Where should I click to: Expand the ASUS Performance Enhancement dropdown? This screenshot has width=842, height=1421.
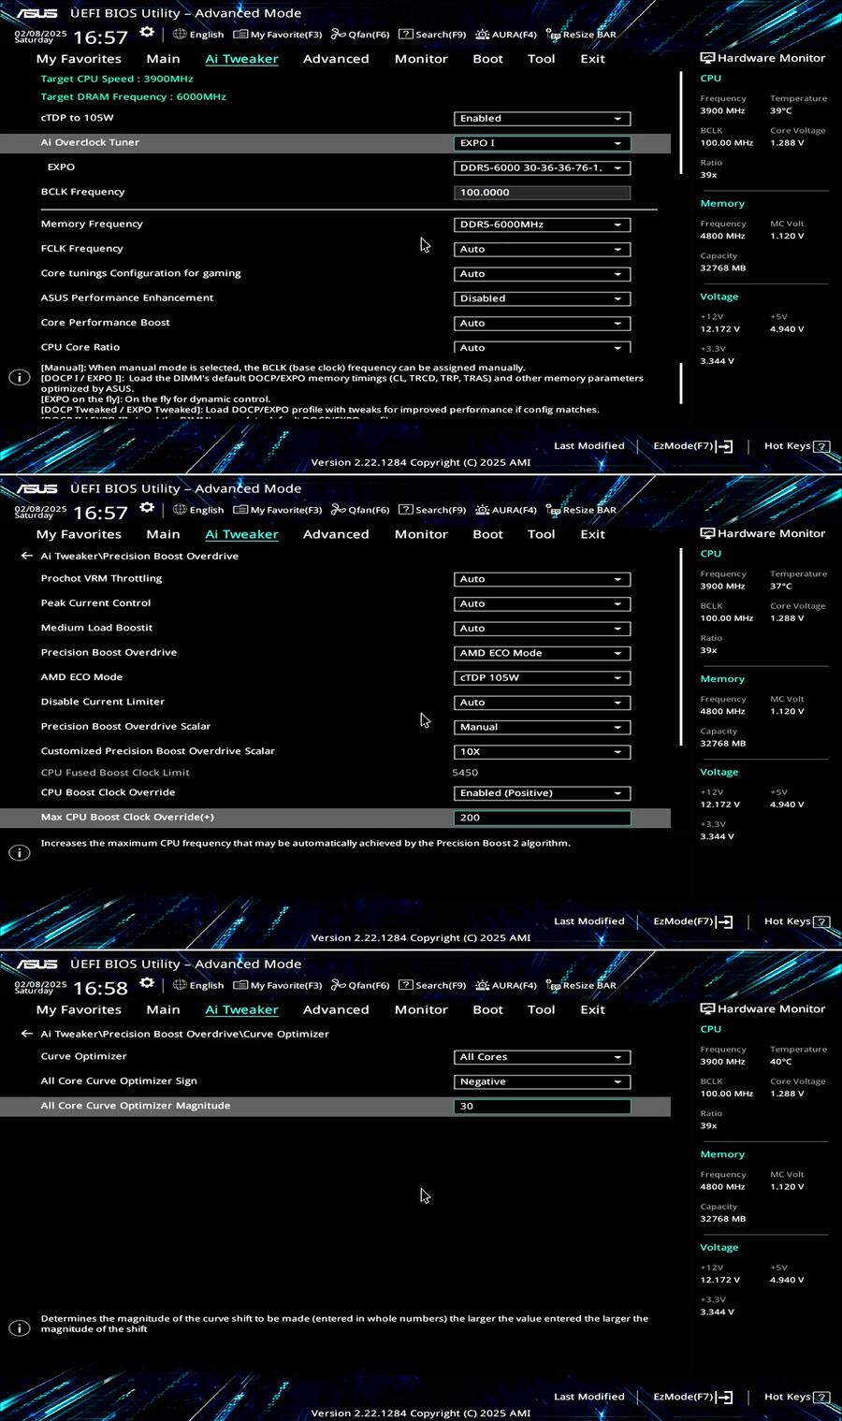coord(542,298)
